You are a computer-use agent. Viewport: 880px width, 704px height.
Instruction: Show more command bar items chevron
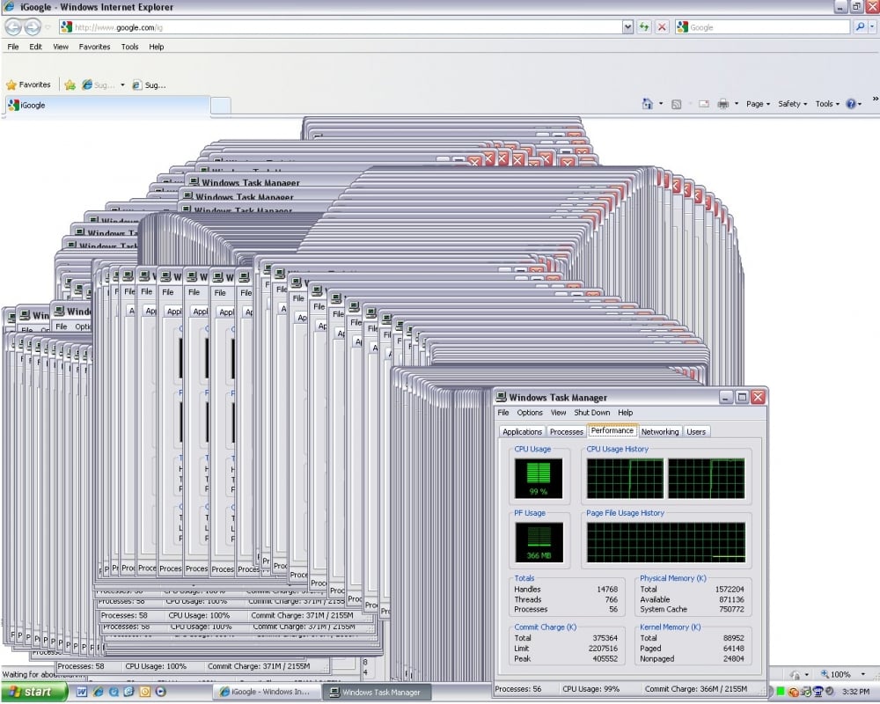[x=875, y=99]
